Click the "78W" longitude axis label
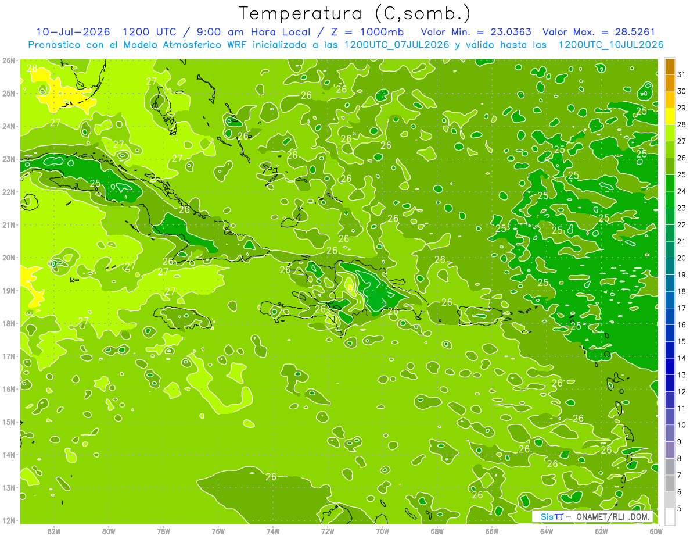 163,531
